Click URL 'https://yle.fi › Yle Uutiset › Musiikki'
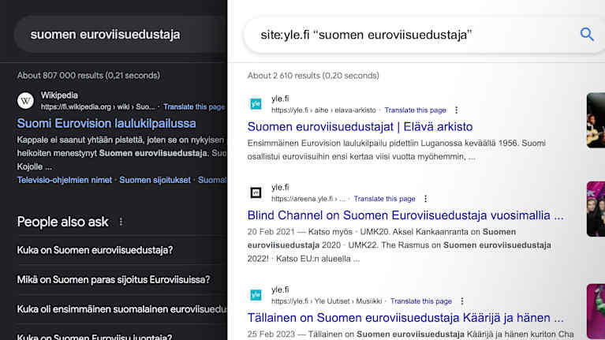This screenshot has width=605, height=340. (327, 301)
